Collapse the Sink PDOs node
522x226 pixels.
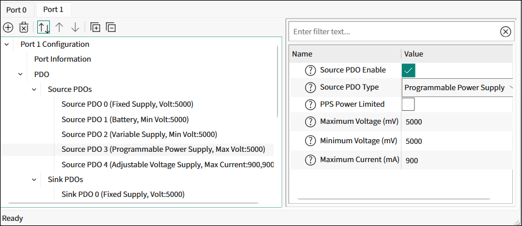tap(34, 180)
